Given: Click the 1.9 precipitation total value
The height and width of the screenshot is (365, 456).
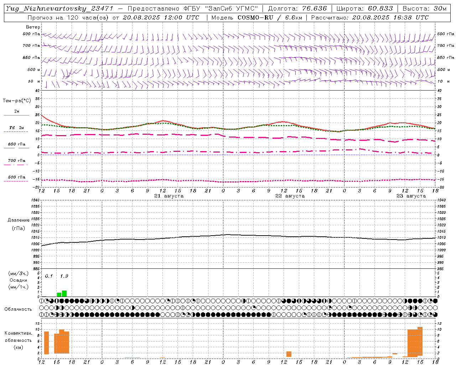Looking at the screenshot, I should pos(64,276).
